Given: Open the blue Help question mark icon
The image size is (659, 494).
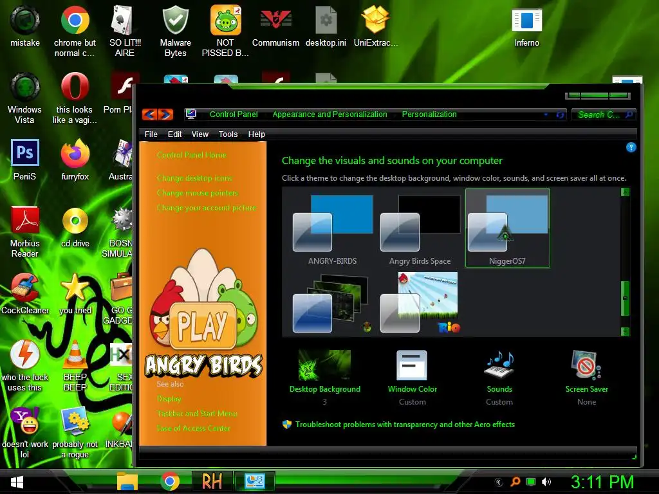Looking at the screenshot, I should pyautogui.click(x=631, y=147).
